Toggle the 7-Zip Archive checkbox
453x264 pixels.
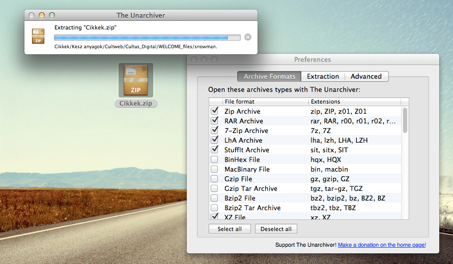click(214, 130)
